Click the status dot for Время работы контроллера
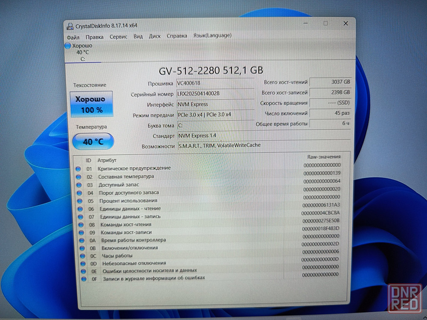 (x=82, y=241)
